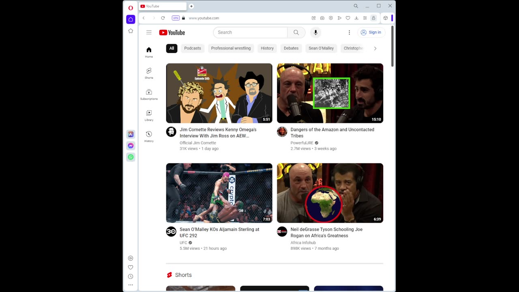Select the Sean O'Malley chip

[x=321, y=48]
